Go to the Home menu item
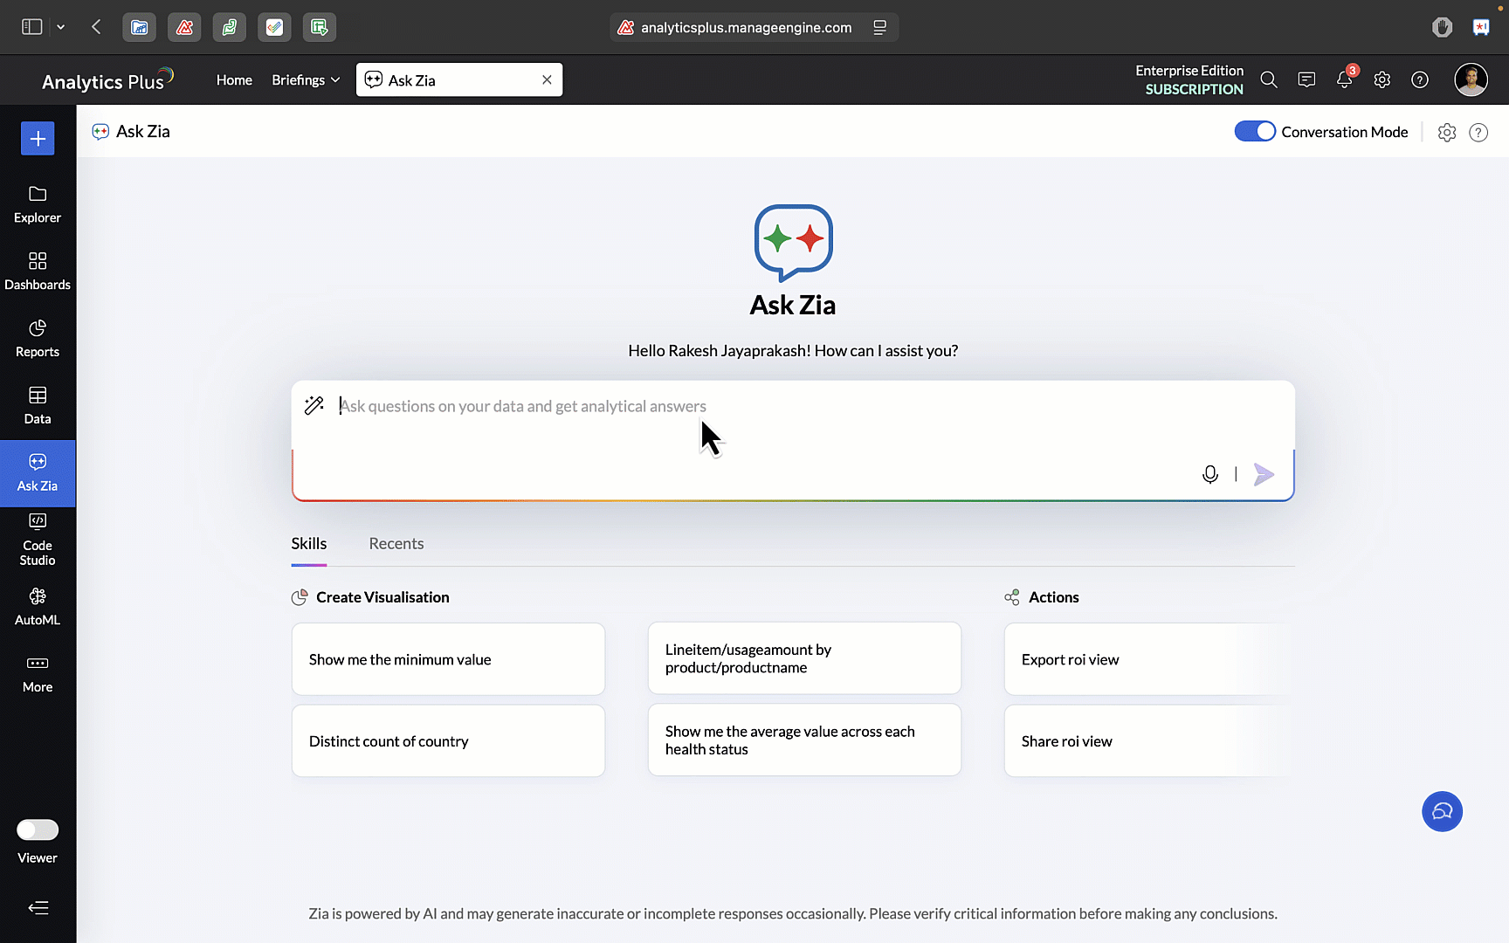Viewport: 1509px width, 943px height. coord(234,80)
